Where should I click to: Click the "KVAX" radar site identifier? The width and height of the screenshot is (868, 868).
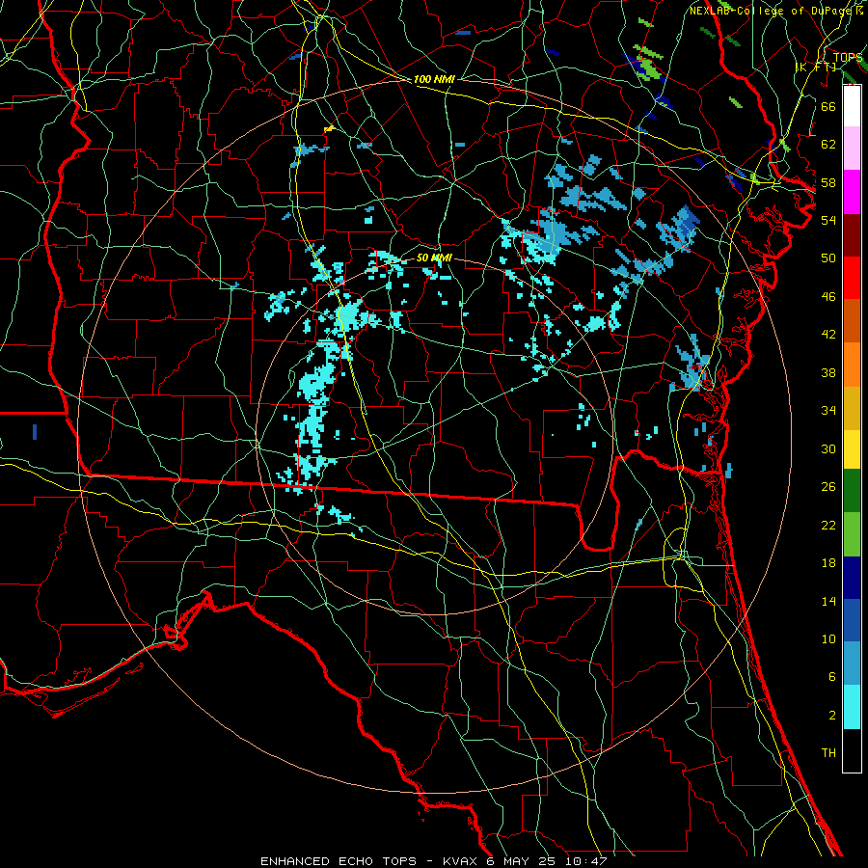pos(462,861)
